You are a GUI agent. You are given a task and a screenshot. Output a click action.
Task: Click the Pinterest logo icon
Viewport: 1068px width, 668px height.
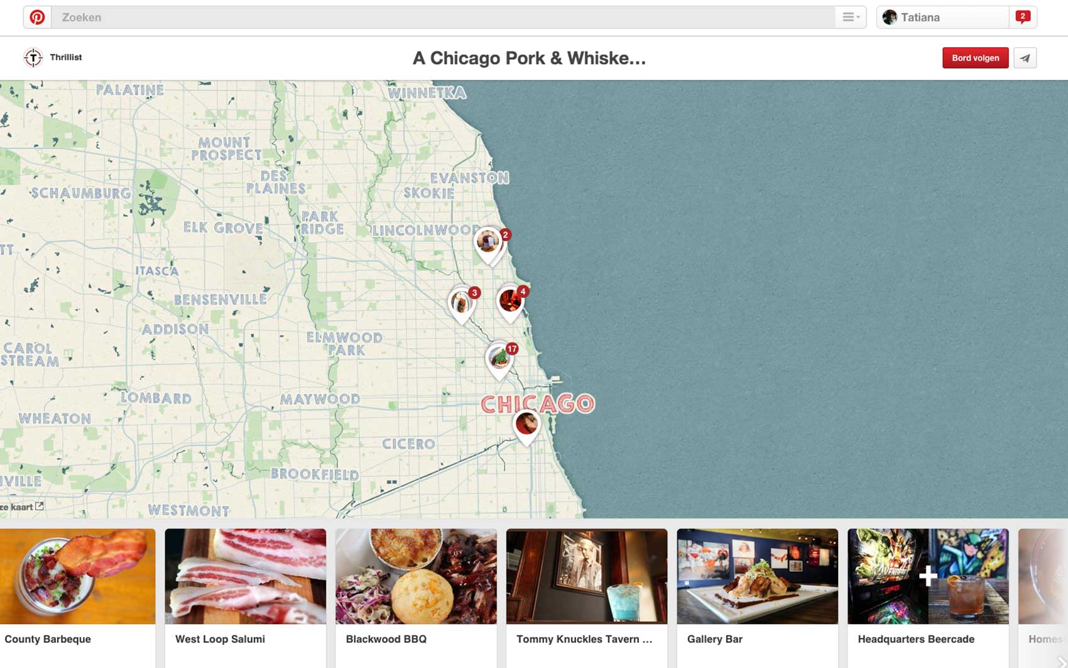click(x=37, y=18)
